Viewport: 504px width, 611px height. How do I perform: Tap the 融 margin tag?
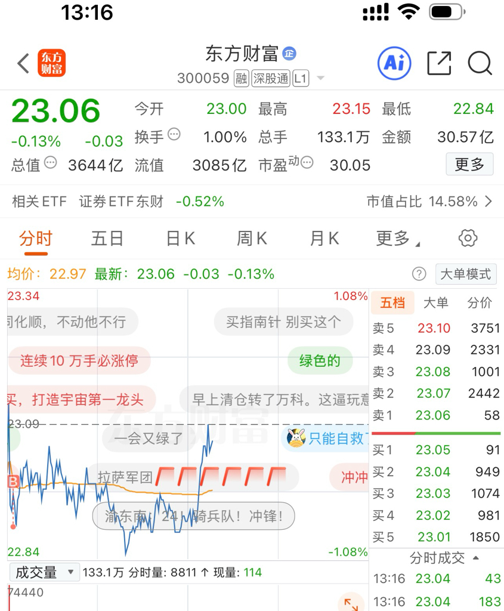click(241, 78)
